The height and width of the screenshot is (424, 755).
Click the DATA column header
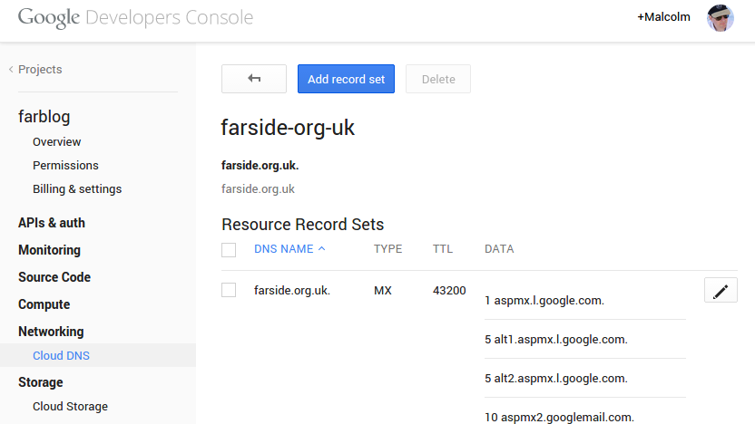click(x=499, y=249)
